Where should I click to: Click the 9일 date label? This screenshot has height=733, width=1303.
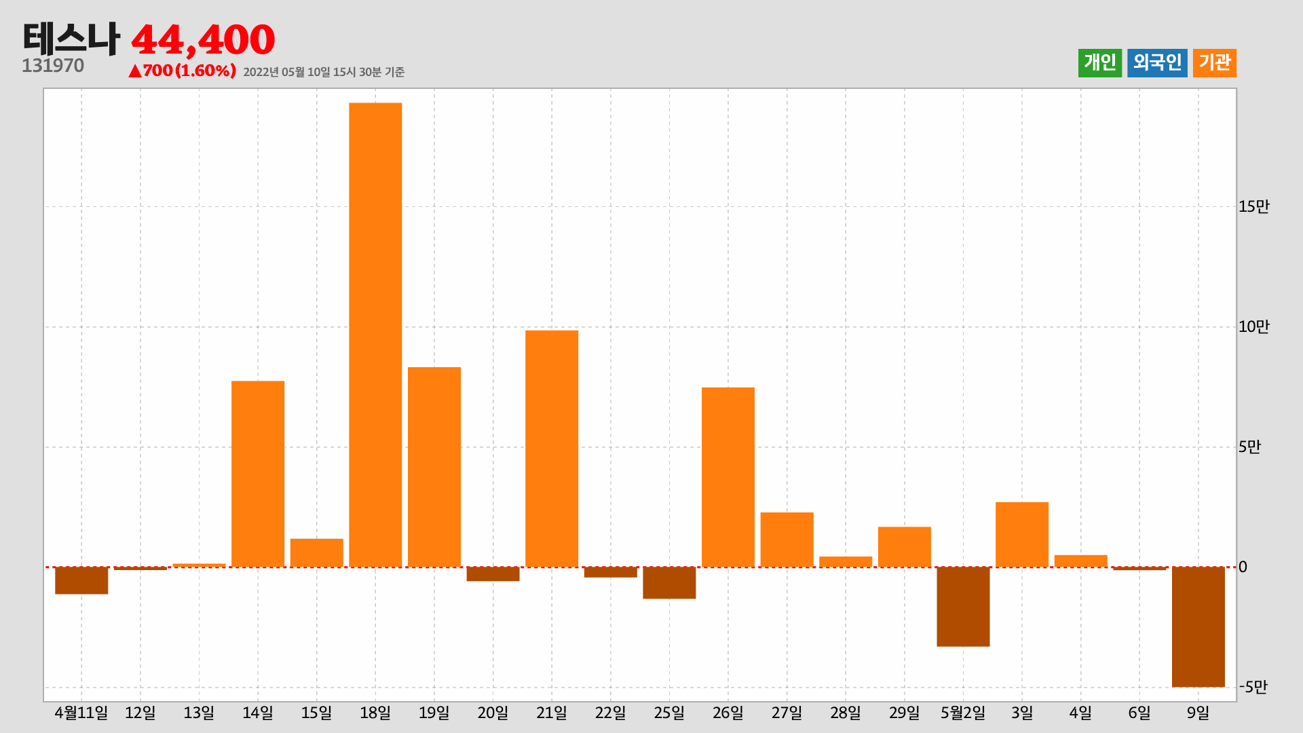pos(1198,713)
